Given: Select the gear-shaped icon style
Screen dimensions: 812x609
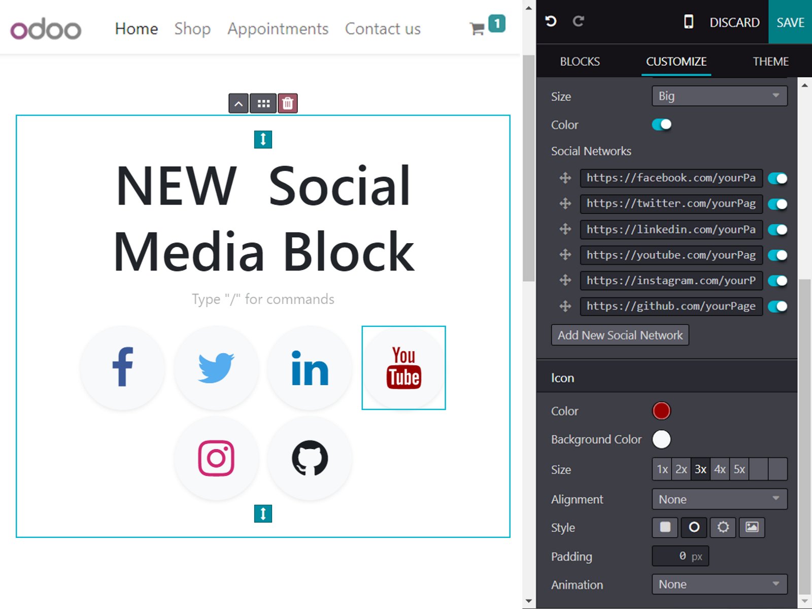Looking at the screenshot, I should tap(723, 527).
